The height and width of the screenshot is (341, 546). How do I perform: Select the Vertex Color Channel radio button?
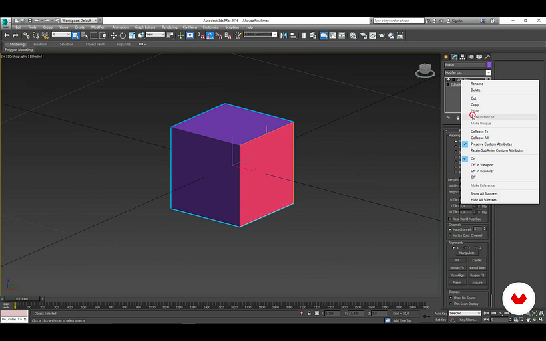pos(450,235)
